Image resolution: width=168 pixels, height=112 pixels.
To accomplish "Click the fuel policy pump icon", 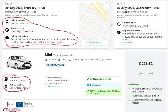I will (6, 79).
